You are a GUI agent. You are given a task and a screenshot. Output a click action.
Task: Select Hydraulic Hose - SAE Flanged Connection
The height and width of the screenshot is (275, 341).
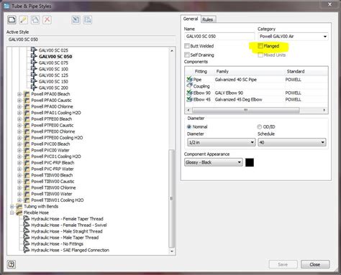[71, 250]
